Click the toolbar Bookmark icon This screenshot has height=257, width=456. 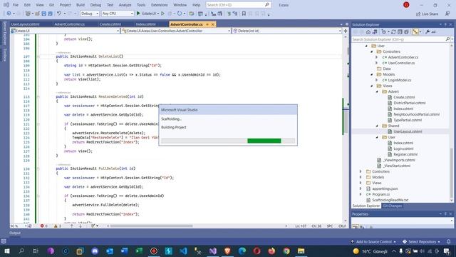(x=244, y=14)
